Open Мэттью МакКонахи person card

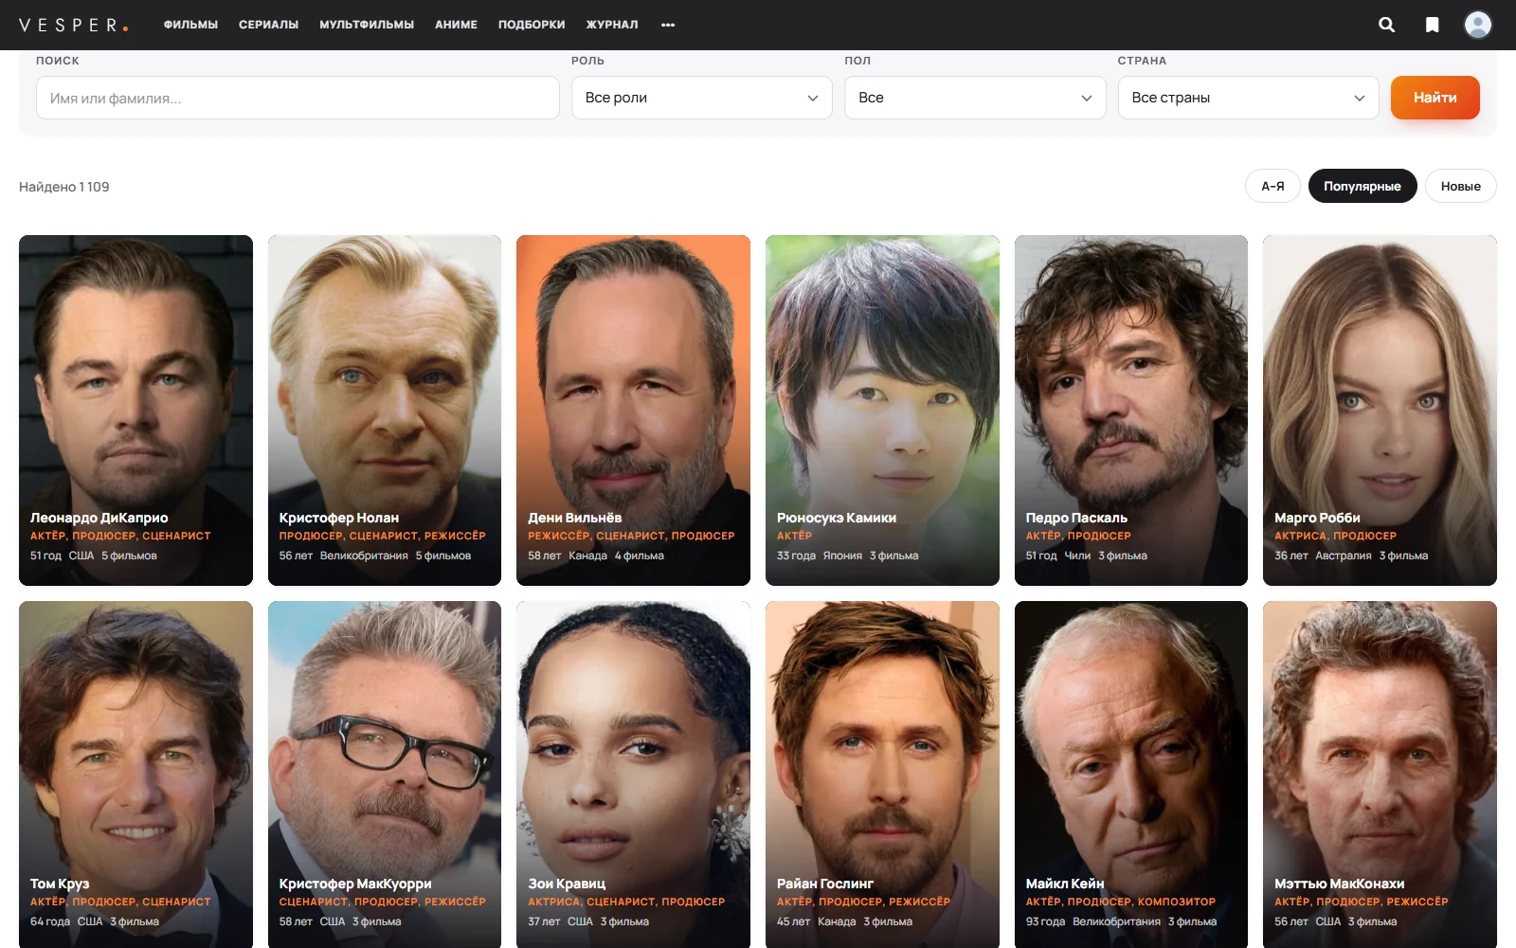(1380, 775)
